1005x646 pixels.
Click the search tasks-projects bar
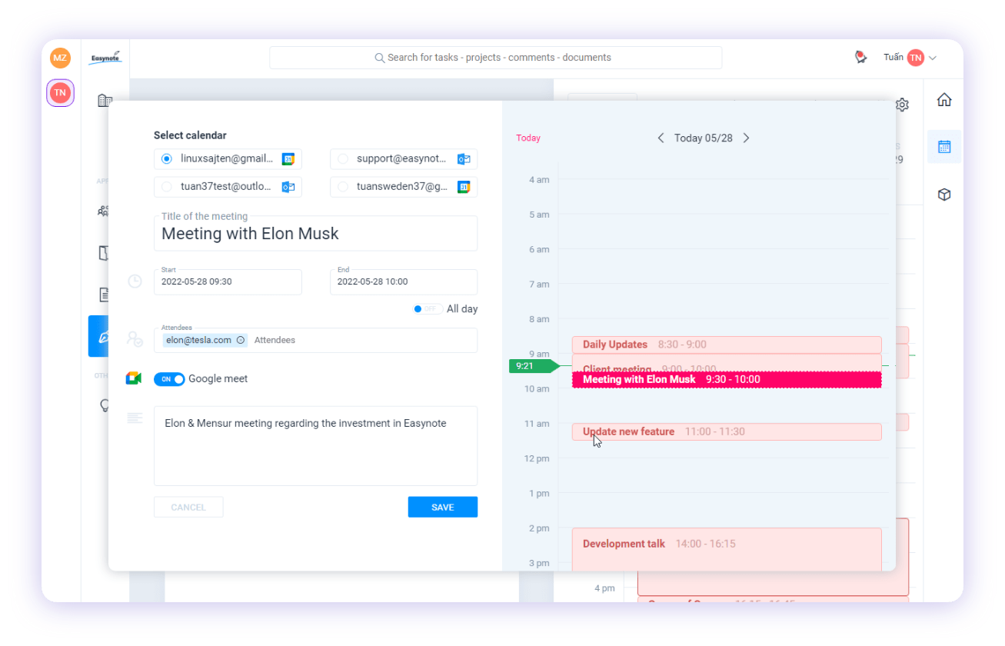point(495,58)
